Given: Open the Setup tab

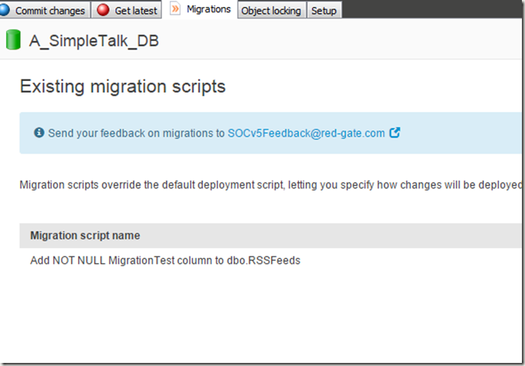Looking at the screenshot, I should coord(323,10).
